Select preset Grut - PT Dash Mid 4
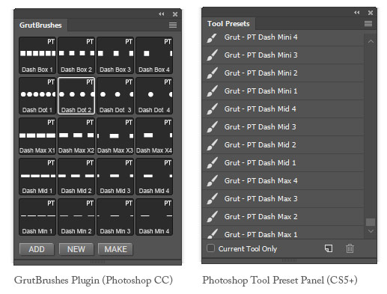Image resolution: width=387 pixels, height=294 pixels. tap(283, 109)
